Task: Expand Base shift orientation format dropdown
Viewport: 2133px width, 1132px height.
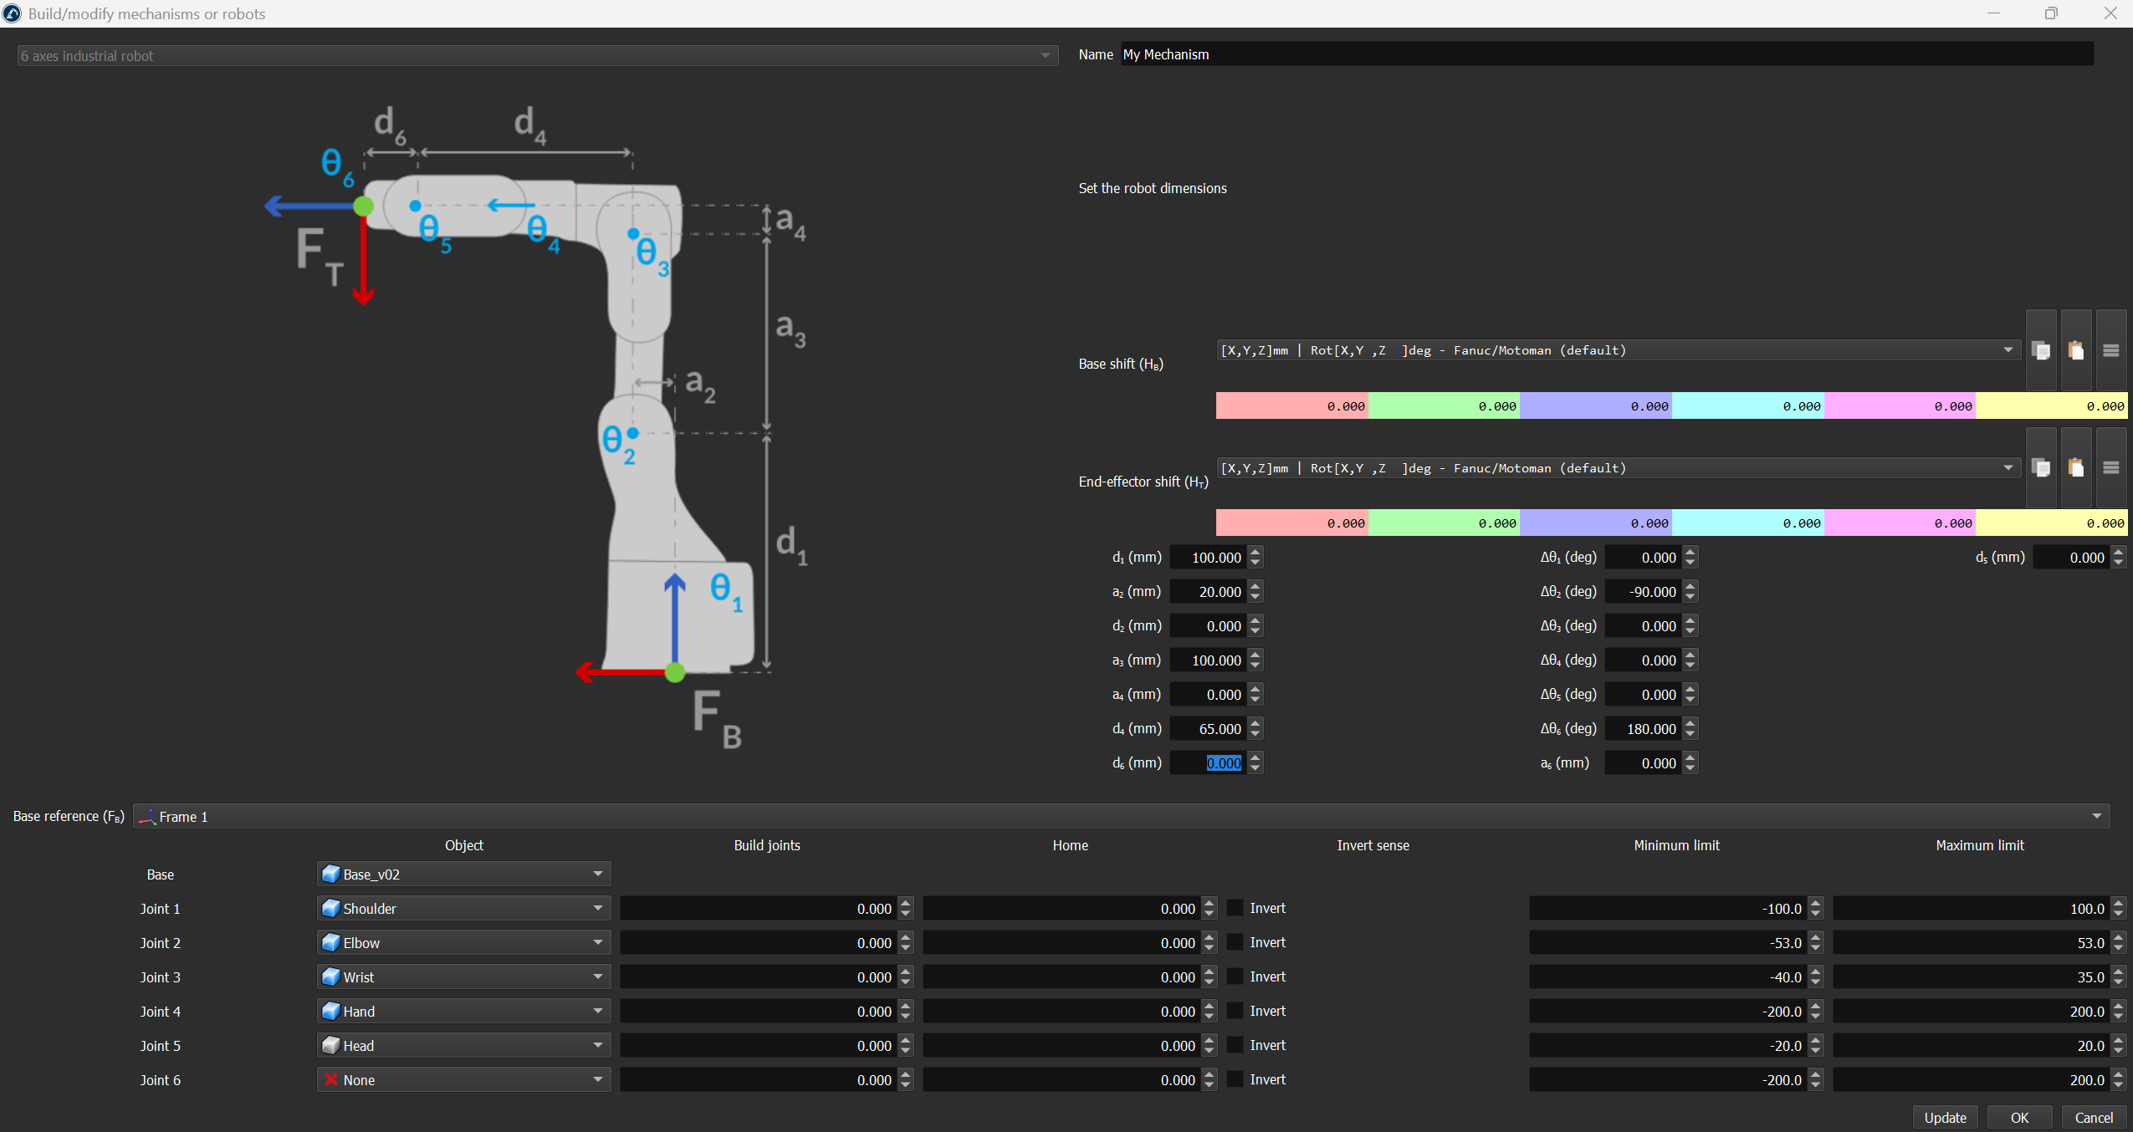Action: pyautogui.click(x=2008, y=350)
